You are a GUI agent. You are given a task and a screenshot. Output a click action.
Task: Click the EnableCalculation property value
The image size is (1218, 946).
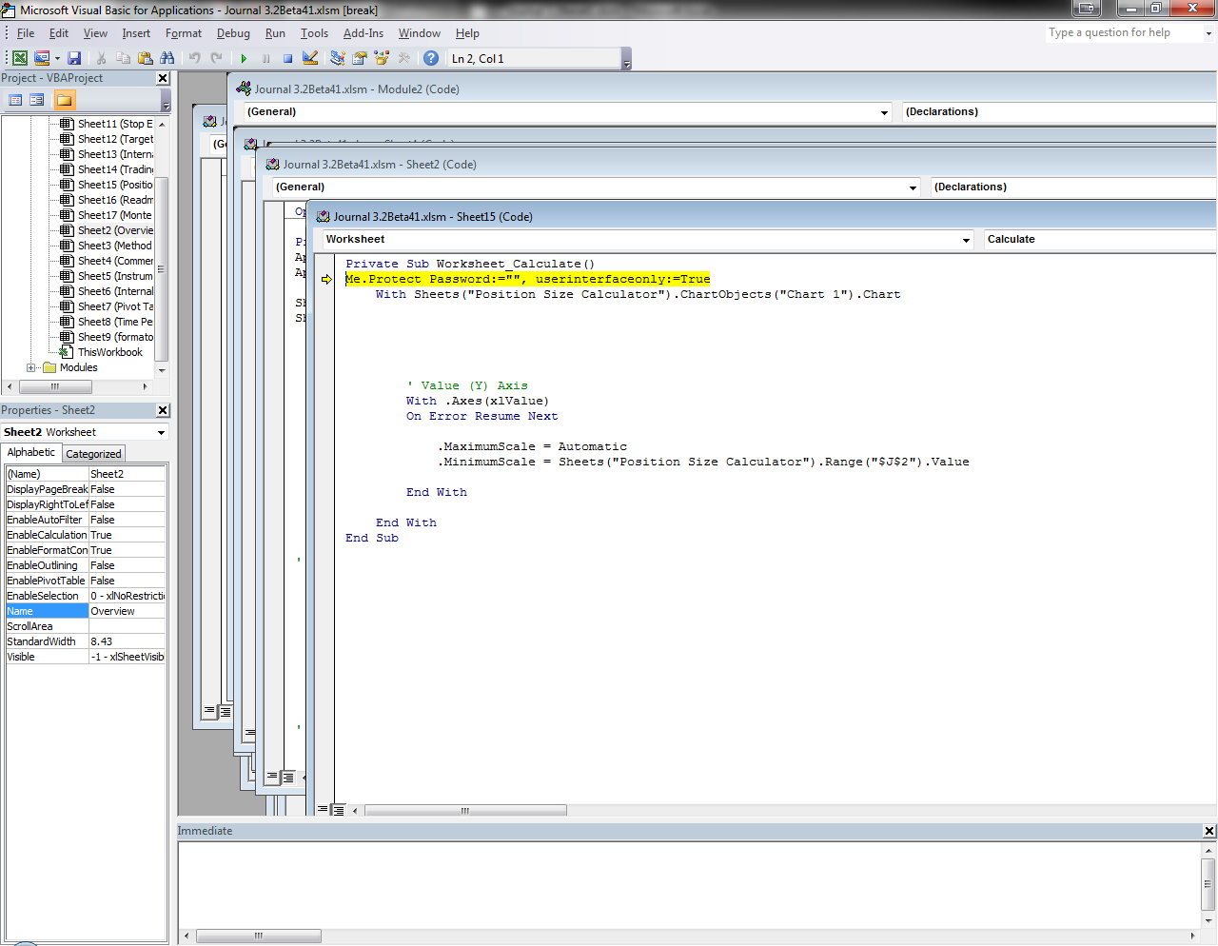coord(128,535)
